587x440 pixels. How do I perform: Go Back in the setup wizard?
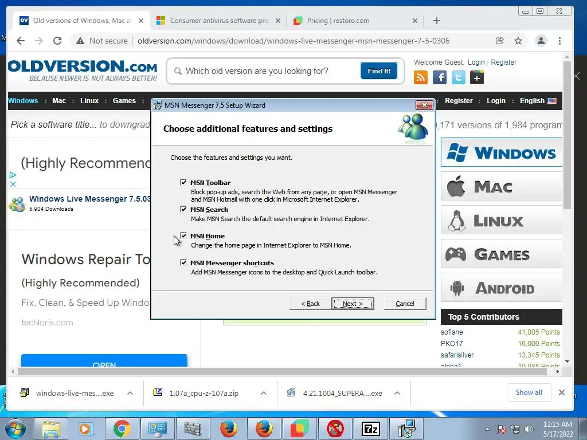[x=310, y=304]
